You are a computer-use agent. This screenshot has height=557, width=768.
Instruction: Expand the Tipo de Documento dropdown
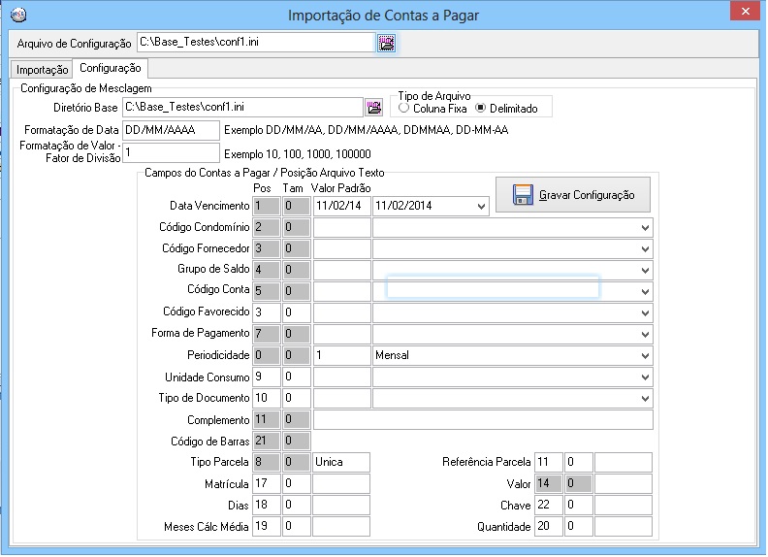click(x=645, y=398)
